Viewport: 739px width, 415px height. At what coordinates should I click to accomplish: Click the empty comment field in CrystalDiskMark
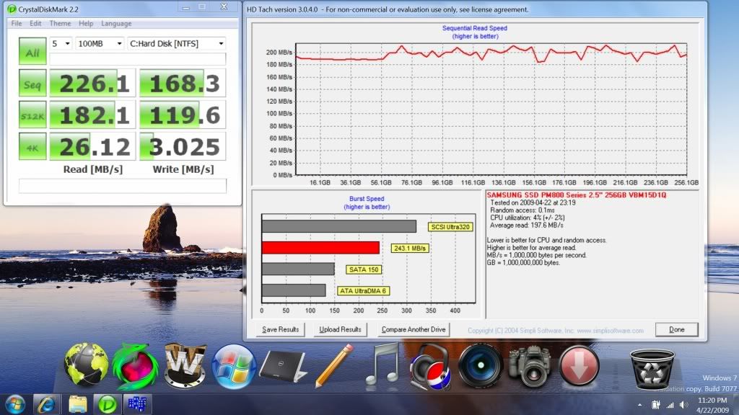pos(123,185)
